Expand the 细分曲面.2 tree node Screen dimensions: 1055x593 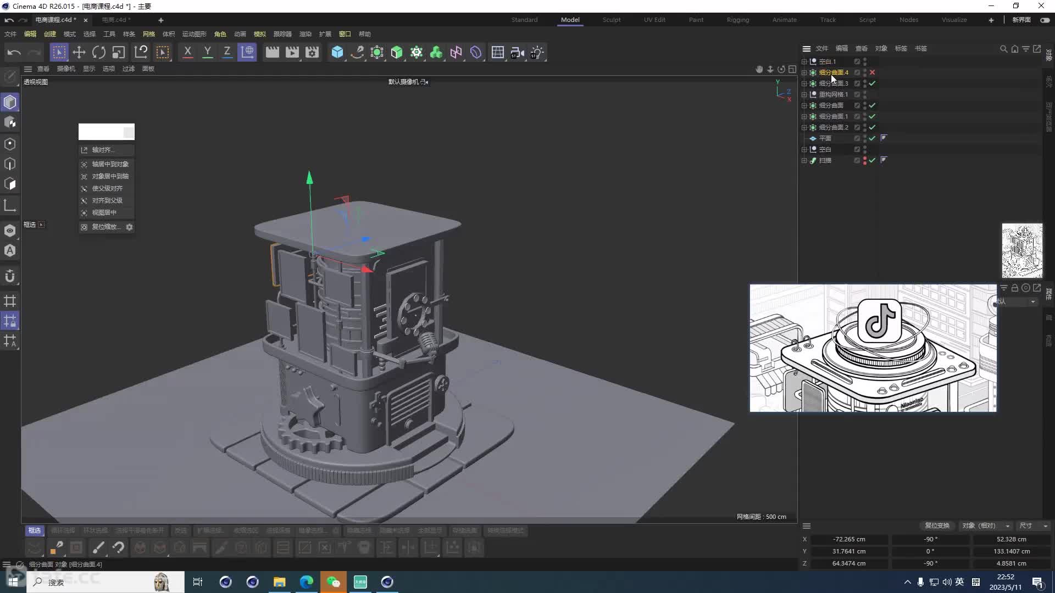click(804, 127)
